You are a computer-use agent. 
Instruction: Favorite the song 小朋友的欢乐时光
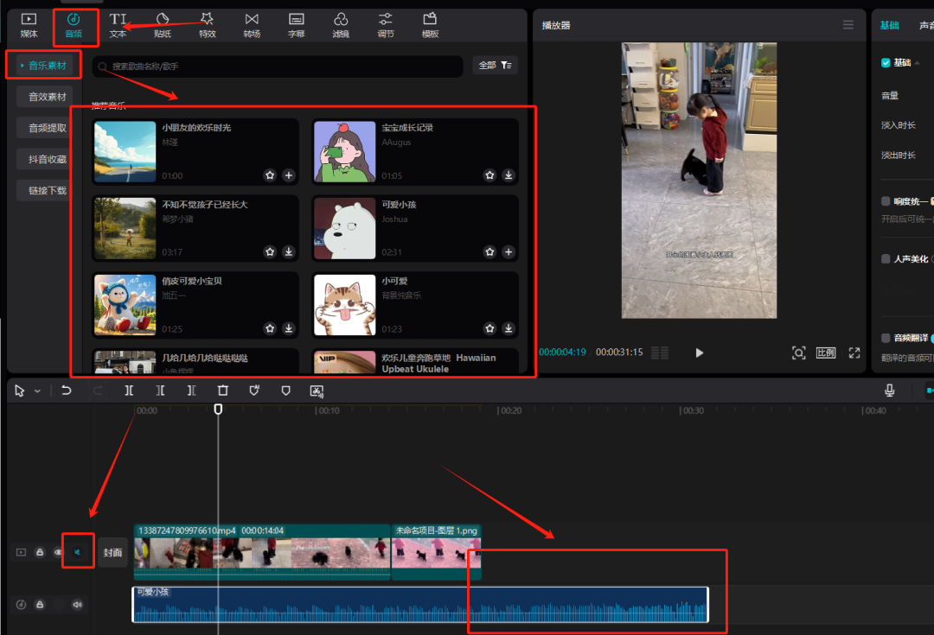click(x=270, y=175)
